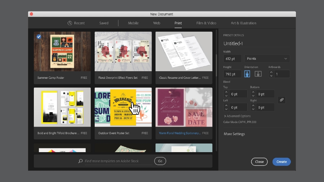Increase the artboards count
Image resolution: width=324 pixels, height=182 pixels.
[271, 72]
